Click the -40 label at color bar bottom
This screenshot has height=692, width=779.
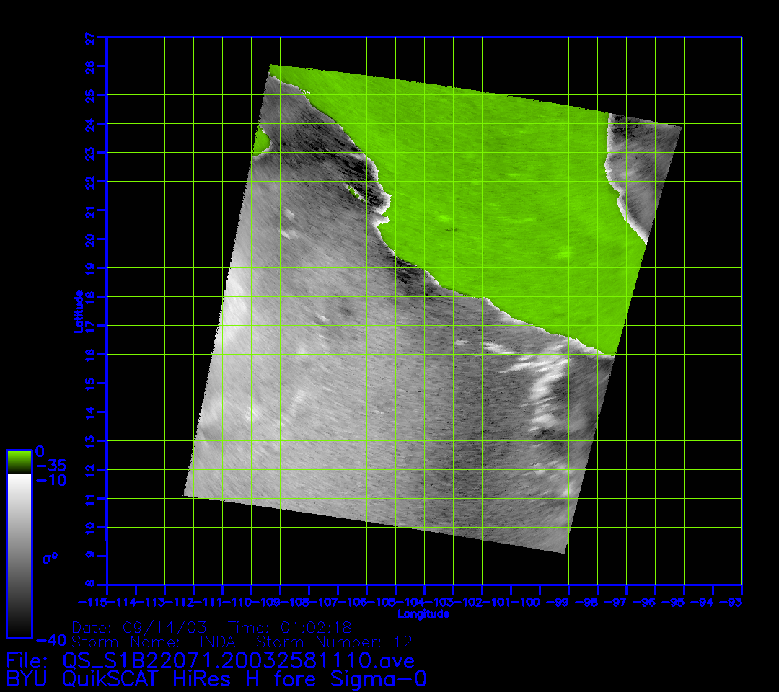(x=50, y=639)
